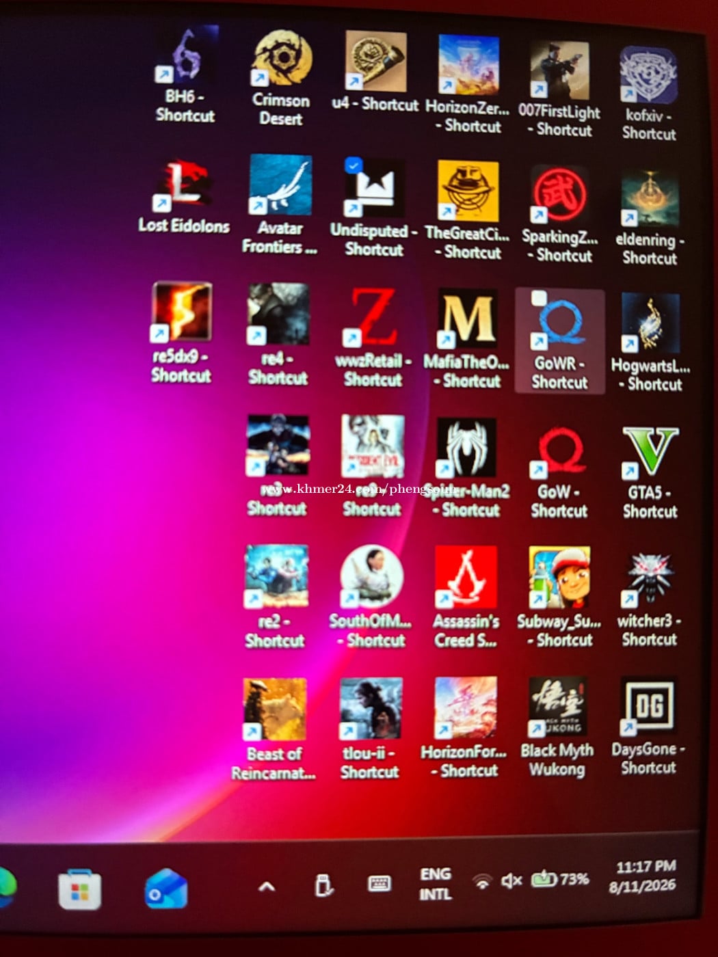Screen dimensions: 718x957
Task: Select the tlou-ii shortcut icon
Action: 371,709
